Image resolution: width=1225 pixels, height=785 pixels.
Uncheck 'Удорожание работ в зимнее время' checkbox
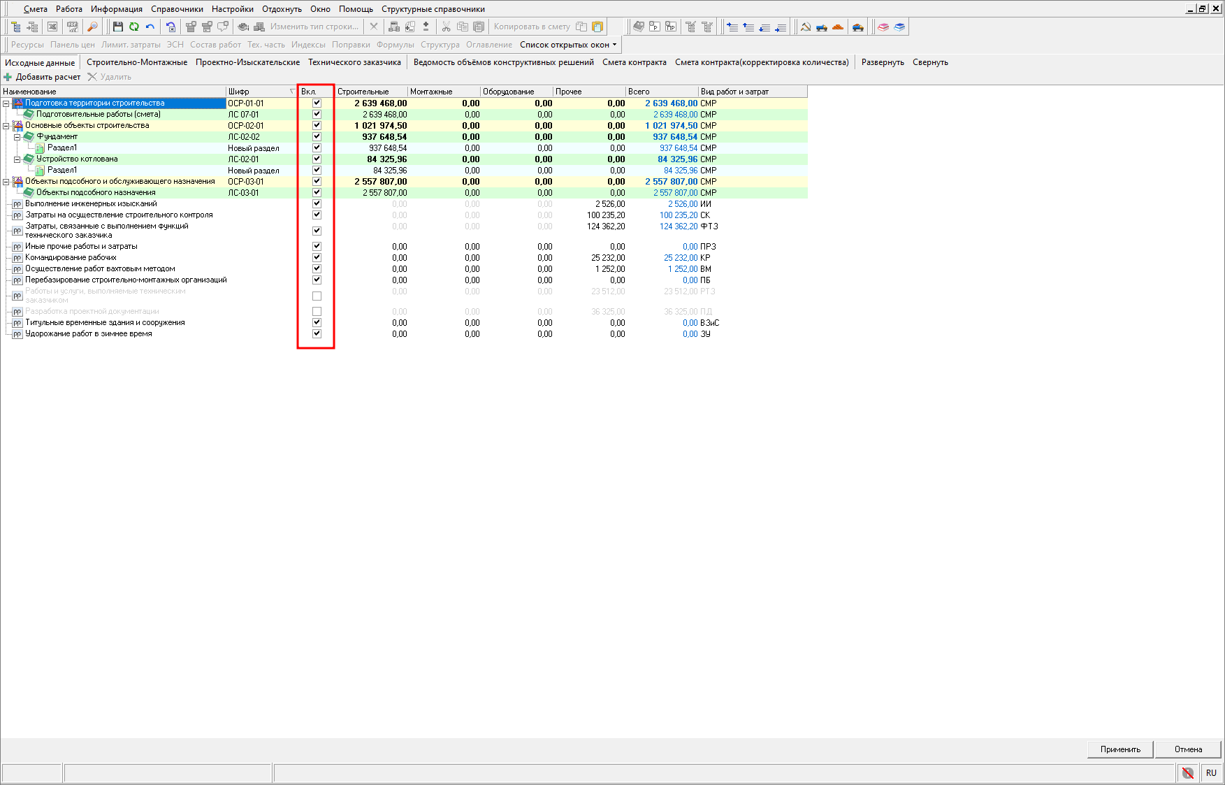point(317,333)
